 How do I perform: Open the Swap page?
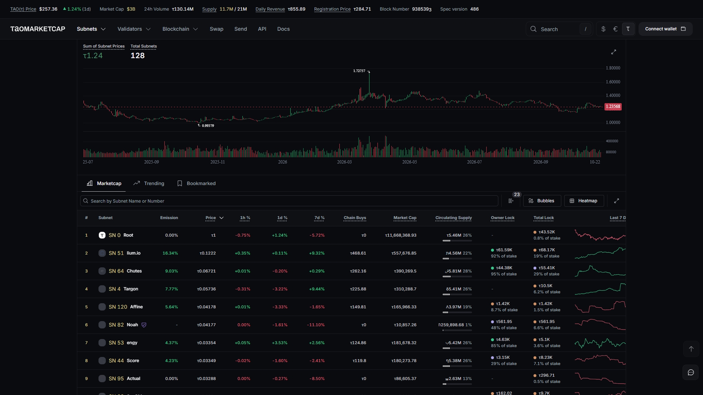click(216, 29)
